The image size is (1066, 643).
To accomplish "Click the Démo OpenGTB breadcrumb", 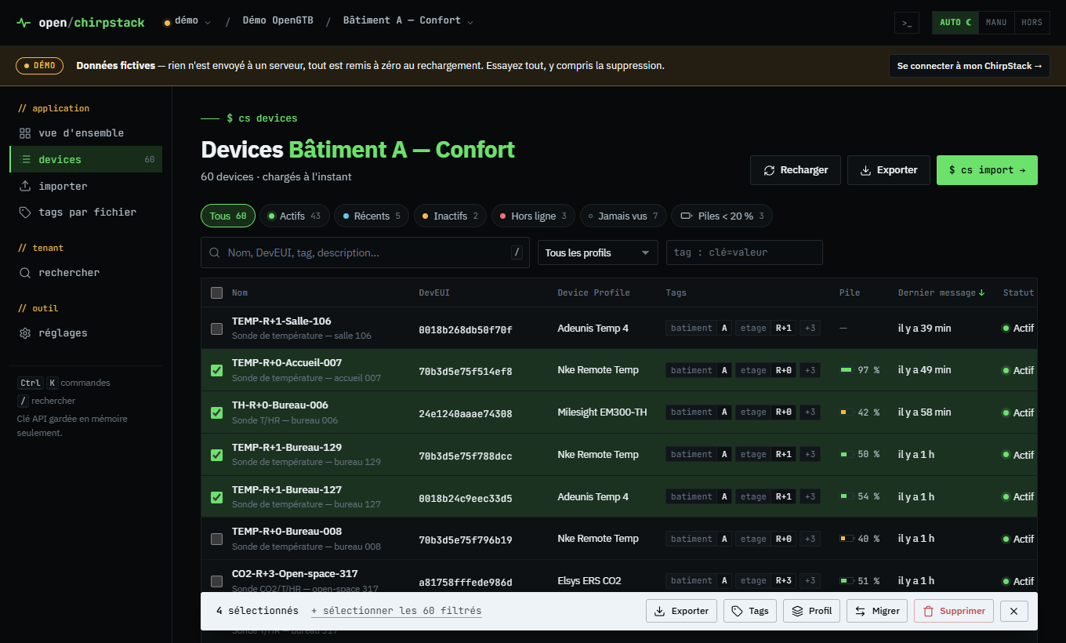I will 277,21.
